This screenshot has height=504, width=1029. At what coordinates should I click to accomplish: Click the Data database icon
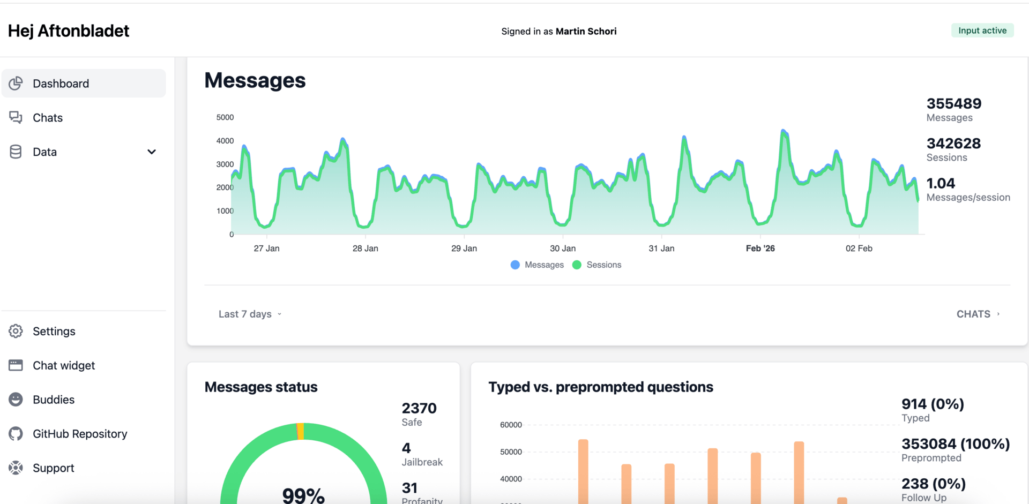point(16,152)
